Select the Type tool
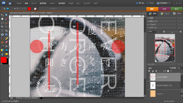This screenshot has height=103, width=183. [x=2, y=31]
